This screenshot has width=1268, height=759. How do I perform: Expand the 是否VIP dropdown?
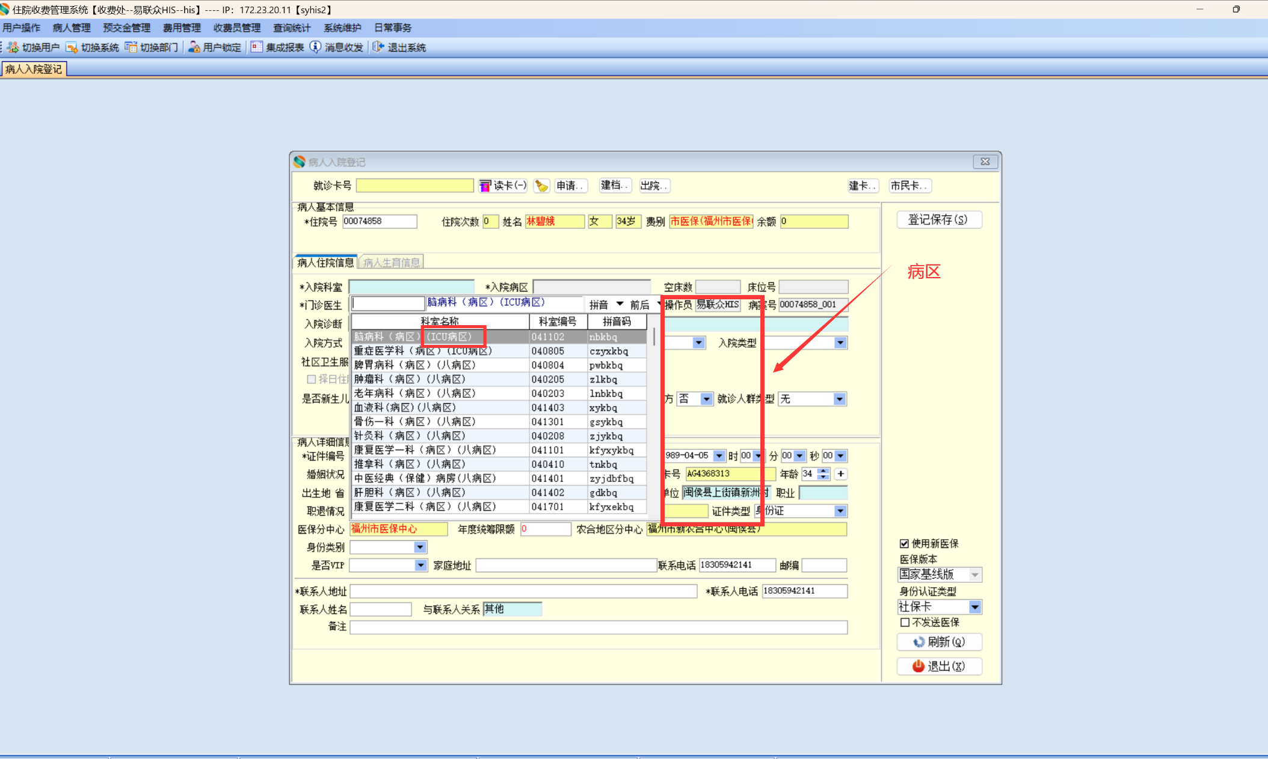(x=420, y=565)
